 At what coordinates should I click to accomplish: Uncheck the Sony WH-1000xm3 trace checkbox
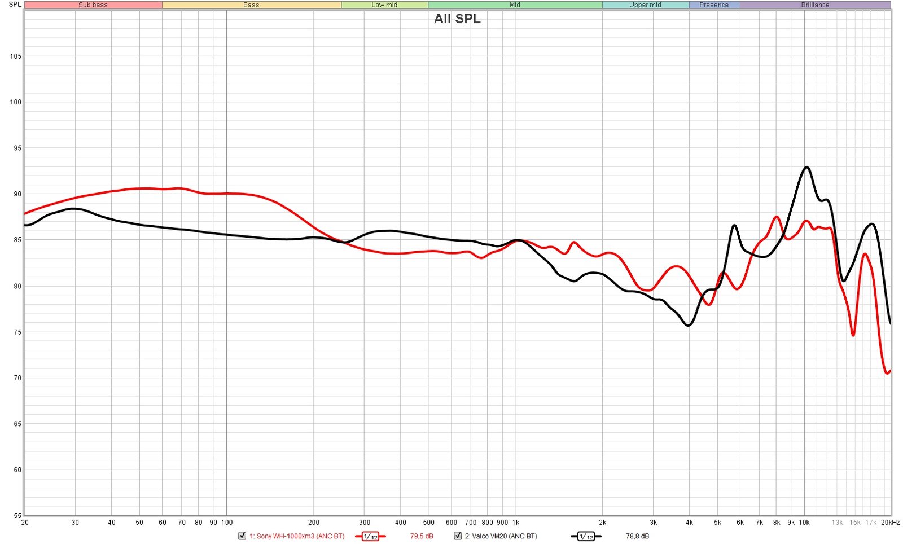click(x=242, y=536)
